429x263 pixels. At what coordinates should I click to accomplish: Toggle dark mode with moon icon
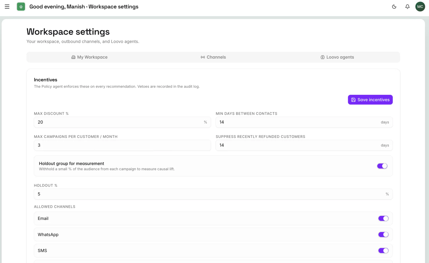click(394, 7)
